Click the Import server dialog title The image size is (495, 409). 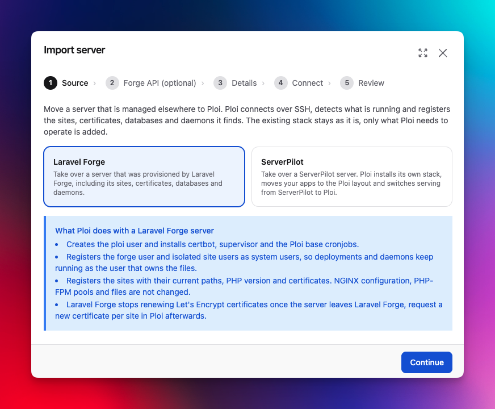point(74,50)
